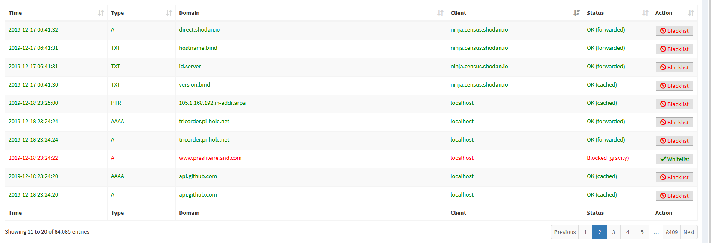This screenshot has width=711, height=243.
Task: Click OK (forwarded) status of direct.shodan.io
Action: coord(606,29)
